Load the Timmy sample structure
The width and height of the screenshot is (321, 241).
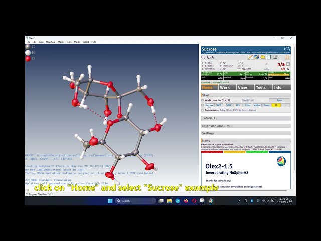(266, 105)
